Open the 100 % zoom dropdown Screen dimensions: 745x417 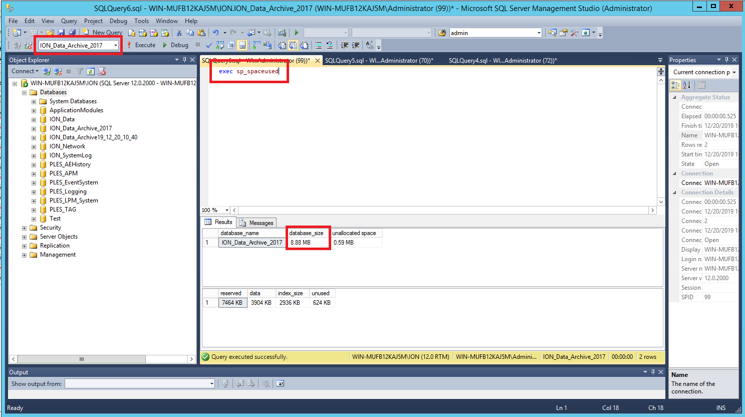click(226, 211)
